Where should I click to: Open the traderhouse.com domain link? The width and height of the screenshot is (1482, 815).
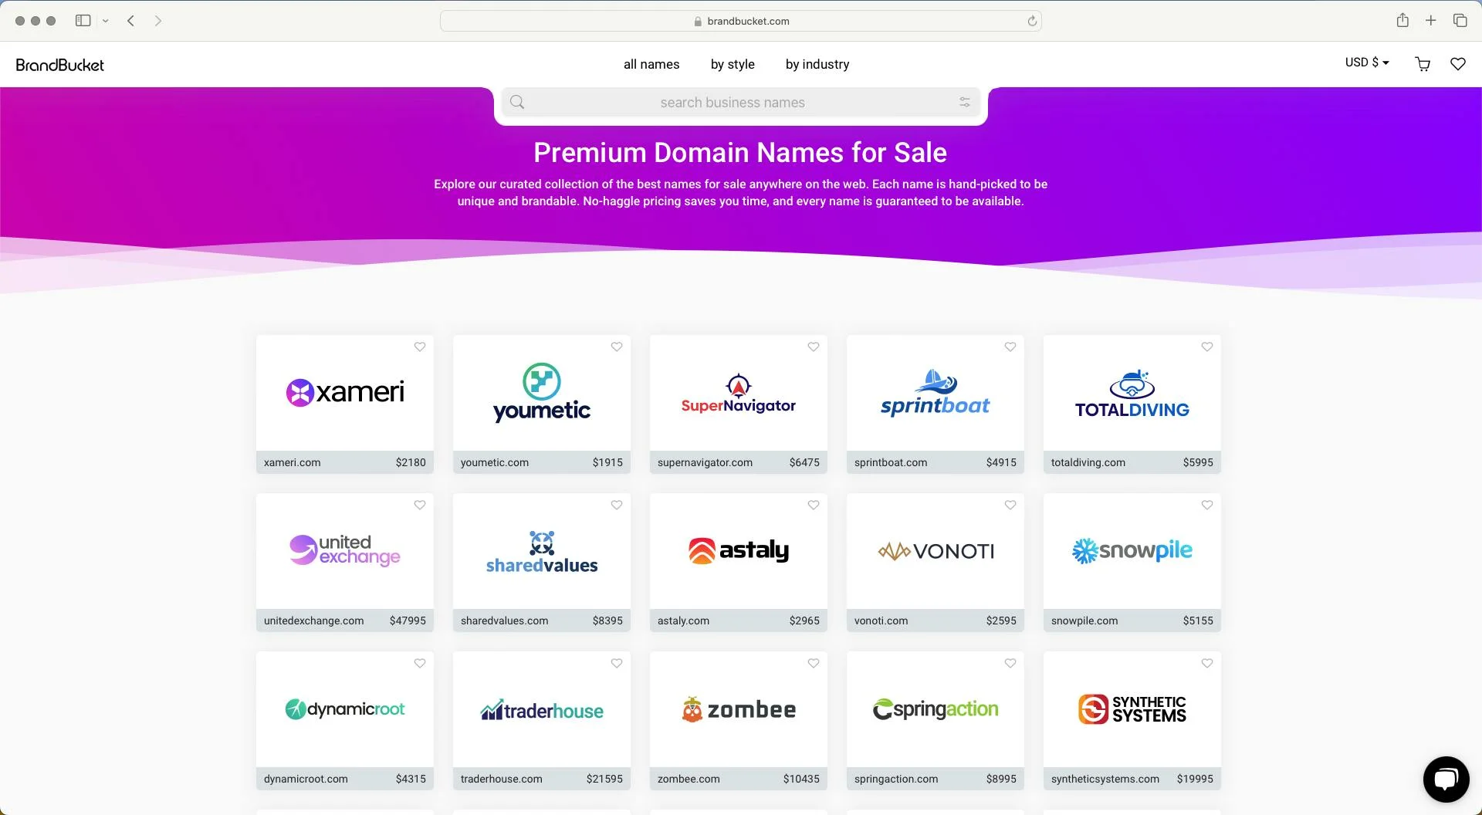click(x=501, y=779)
